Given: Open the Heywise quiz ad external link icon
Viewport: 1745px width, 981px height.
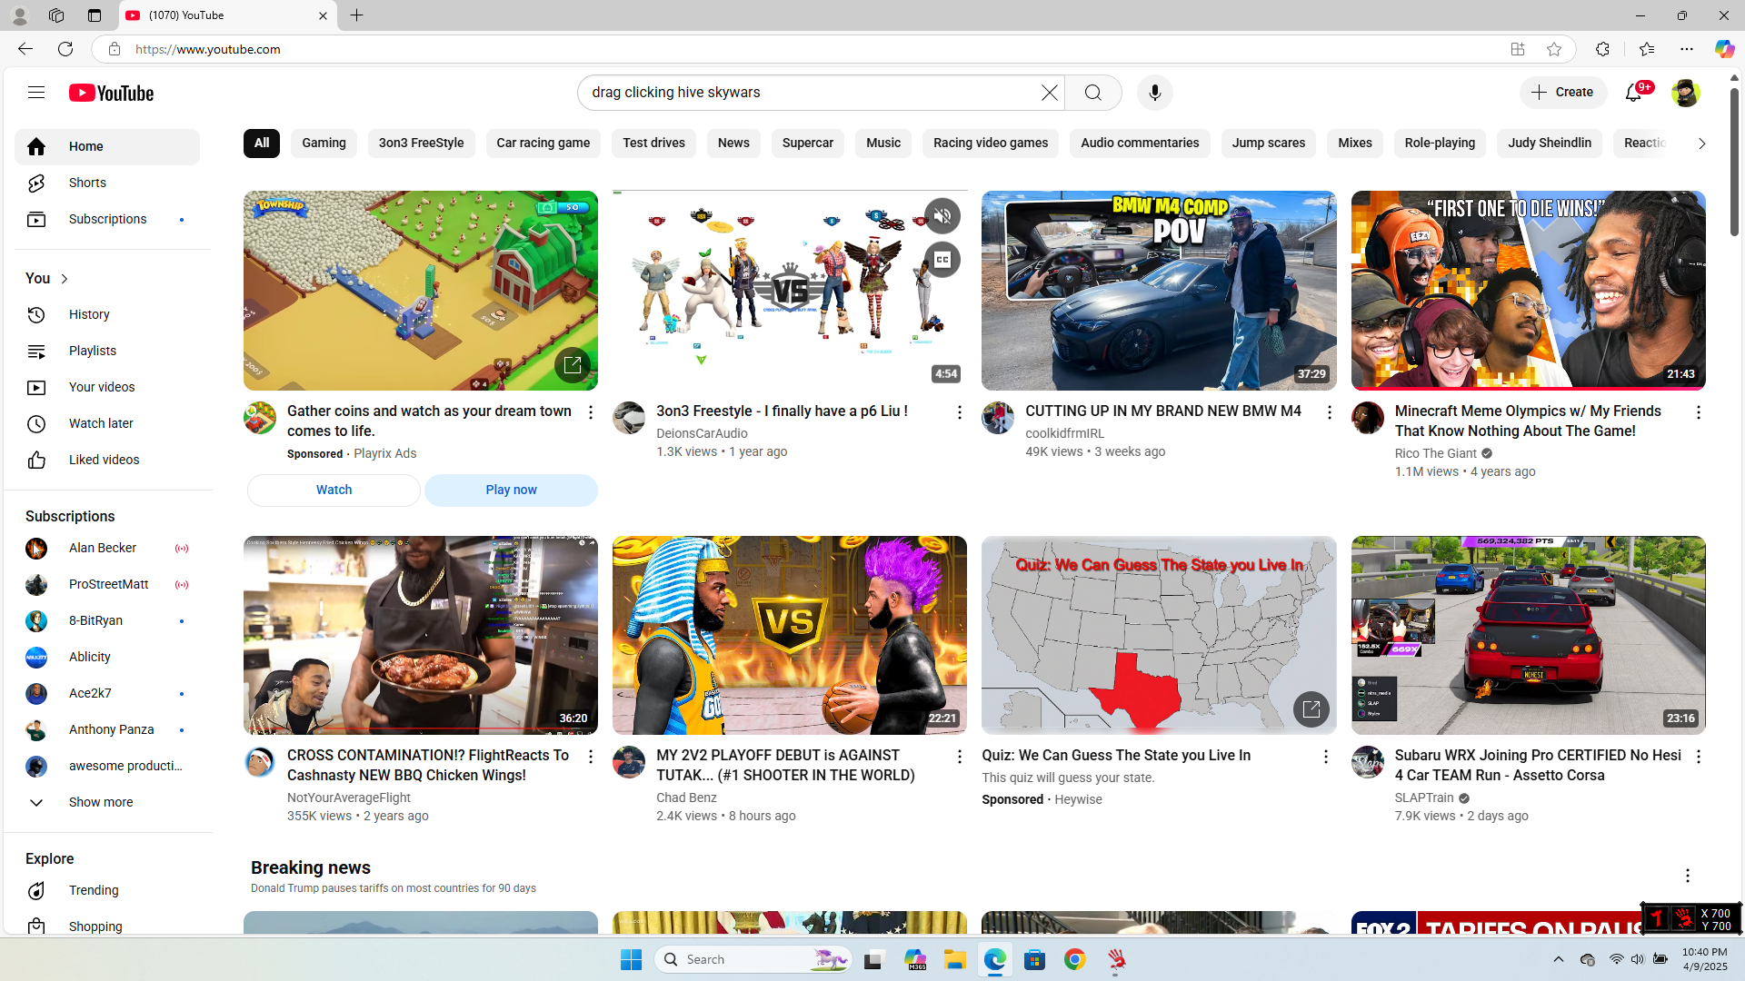Looking at the screenshot, I should [x=1311, y=709].
